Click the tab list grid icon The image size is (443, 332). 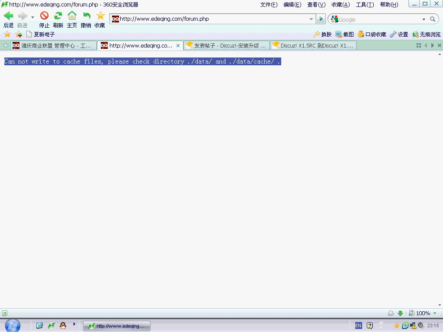[419, 45]
